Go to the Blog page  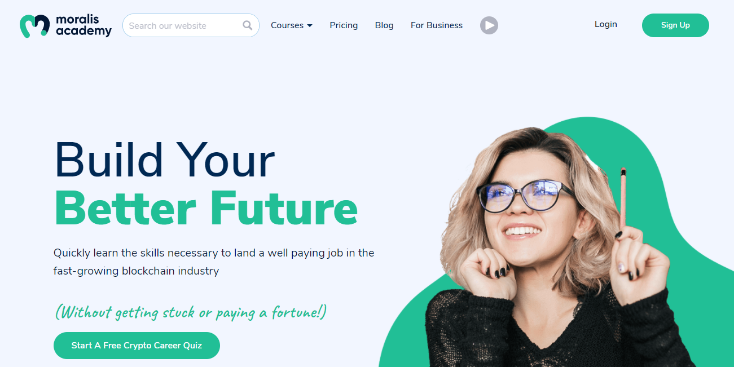384,25
